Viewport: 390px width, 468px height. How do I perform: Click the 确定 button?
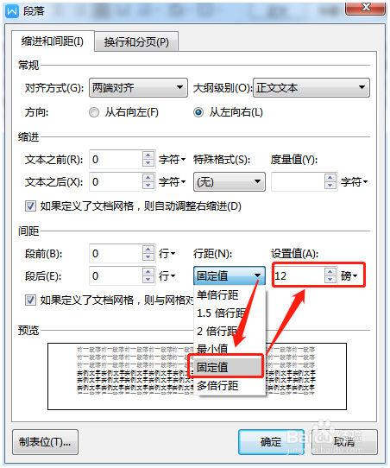click(x=271, y=442)
